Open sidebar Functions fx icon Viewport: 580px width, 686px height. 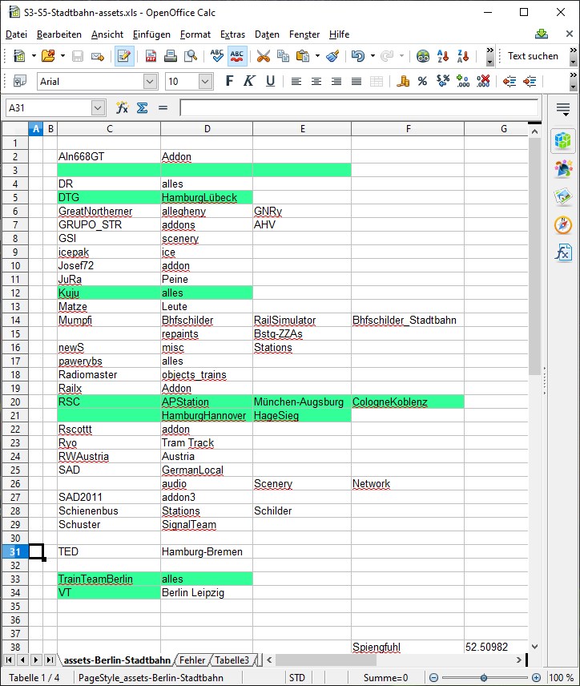pos(563,253)
